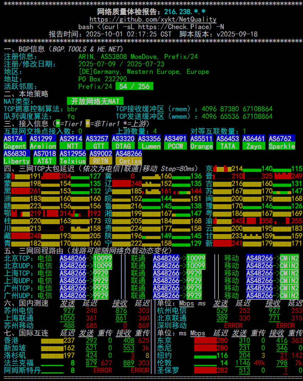Click the Cogent provider label
Image resolution: width=303 pixels, height=381 pixels.
coord(15,146)
